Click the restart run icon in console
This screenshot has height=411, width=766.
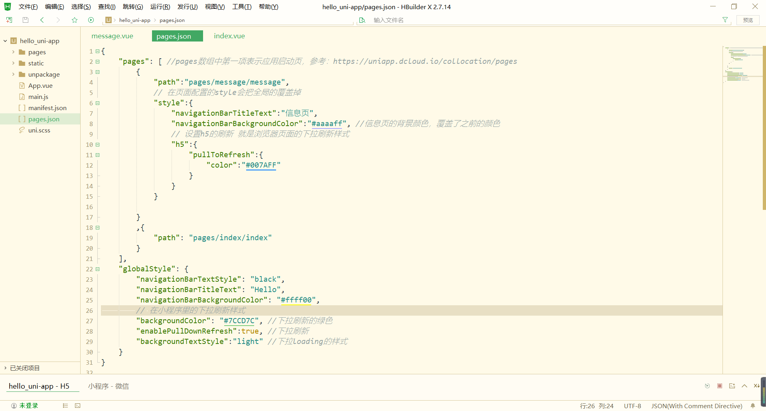(707, 386)
